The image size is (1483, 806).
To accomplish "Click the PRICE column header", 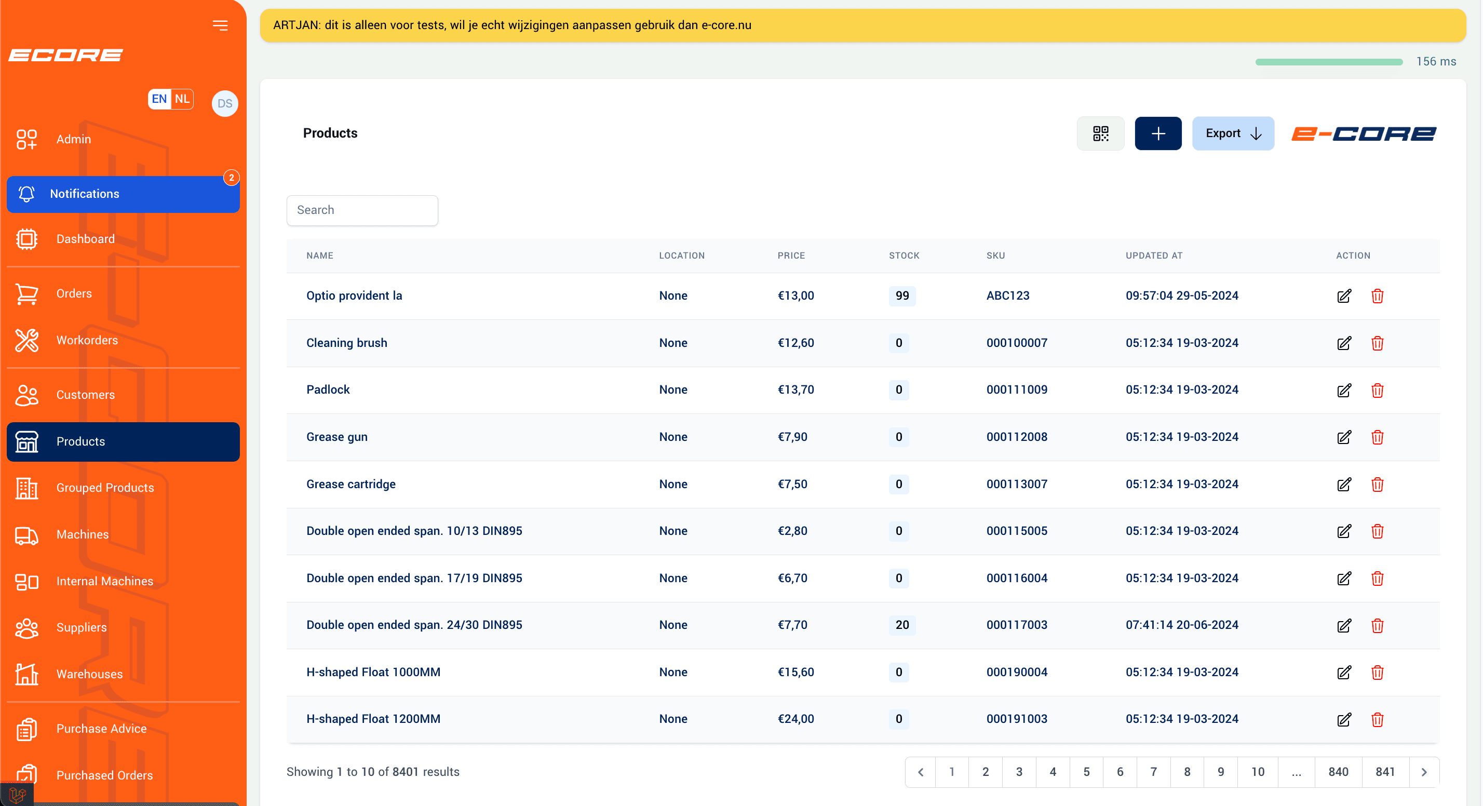I will (x=791, y=256).
